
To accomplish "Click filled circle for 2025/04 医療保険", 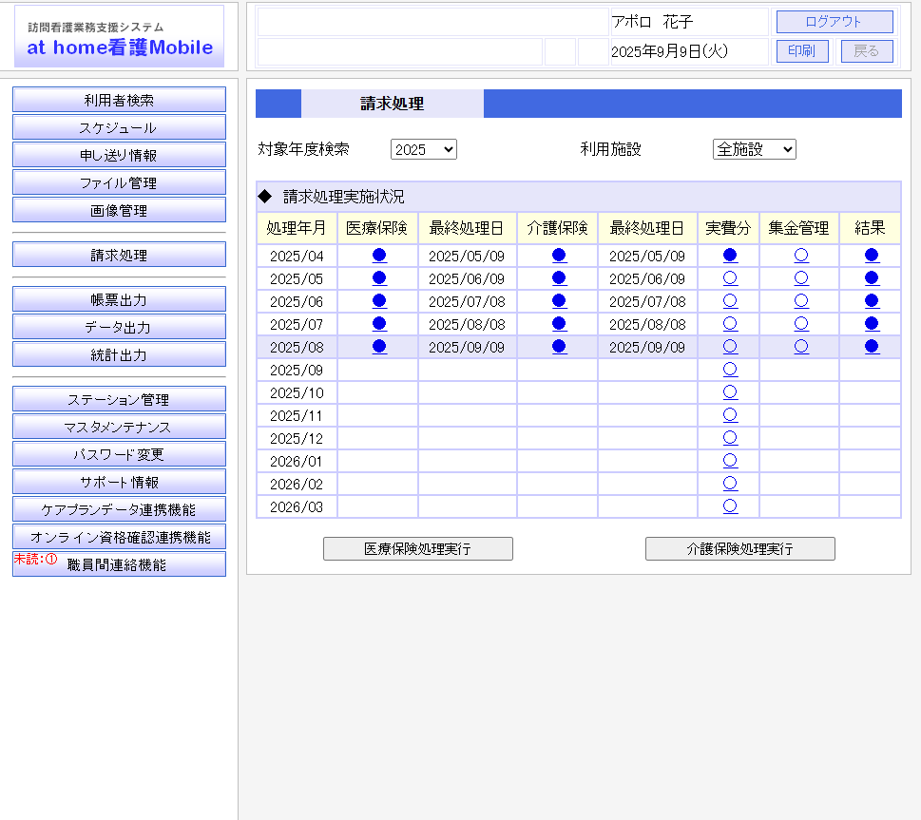I will point(379,255).
